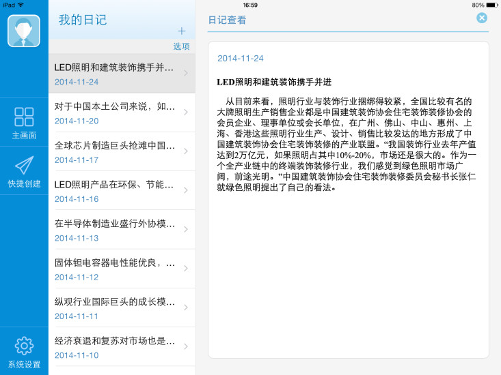Select diary 固体钽电容器电性能优良
Screen dimensions: 501x375
[x=115, y=268]
